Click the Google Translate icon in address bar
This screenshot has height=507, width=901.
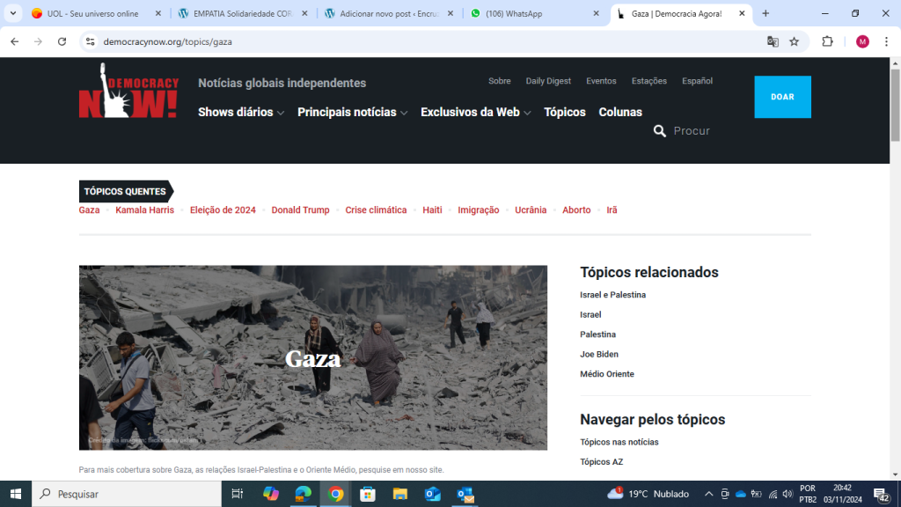773,41
